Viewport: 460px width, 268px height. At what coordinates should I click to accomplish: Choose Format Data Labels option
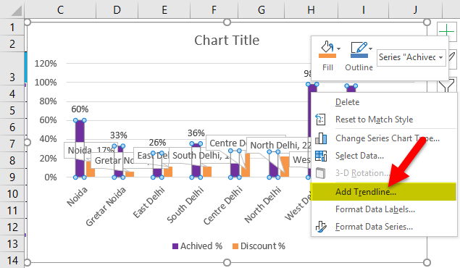point(375,209)
